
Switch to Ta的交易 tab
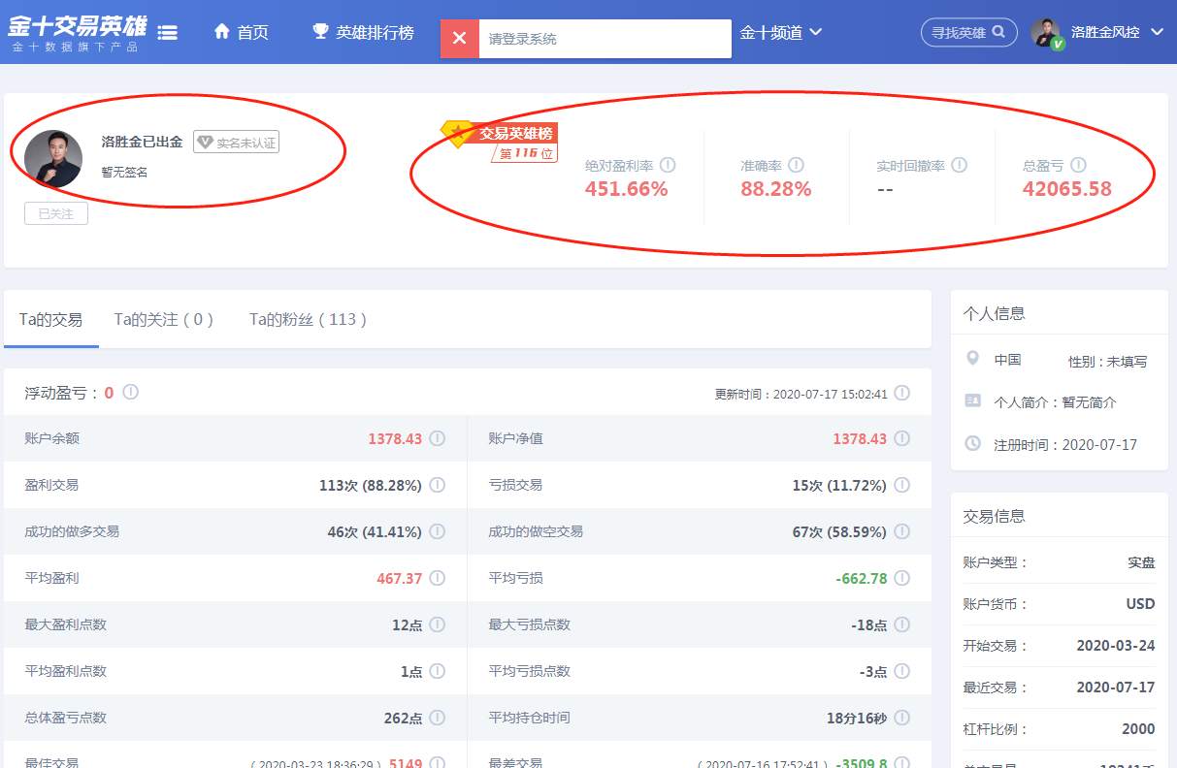click(50, 319)
